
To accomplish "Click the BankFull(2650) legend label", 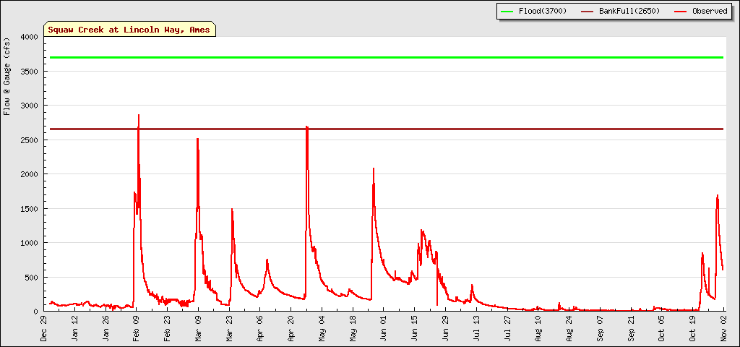I will (629, 11).
